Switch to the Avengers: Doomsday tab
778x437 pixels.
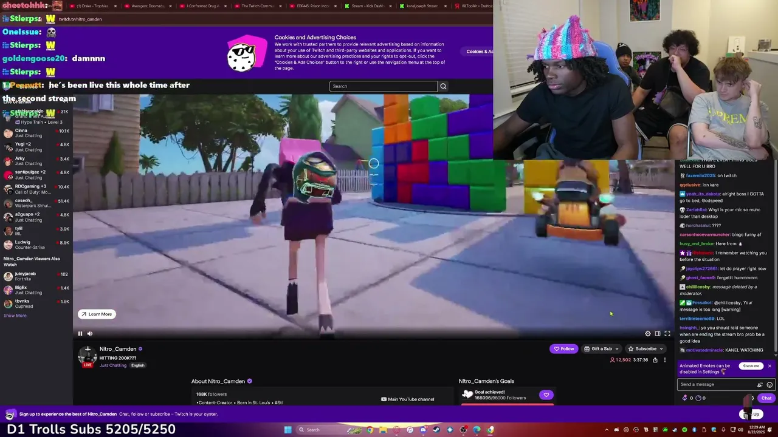point(149,6)
